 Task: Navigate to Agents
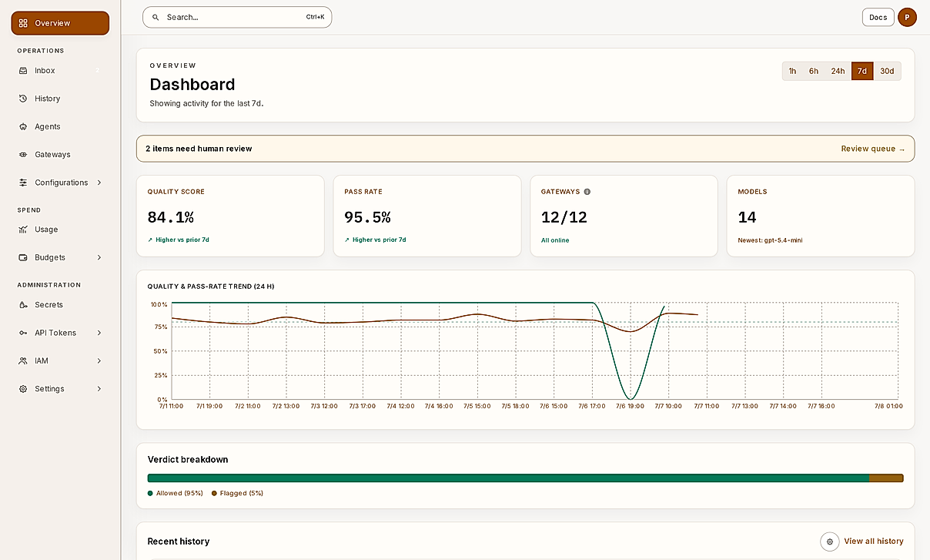[x=60, y=126]
